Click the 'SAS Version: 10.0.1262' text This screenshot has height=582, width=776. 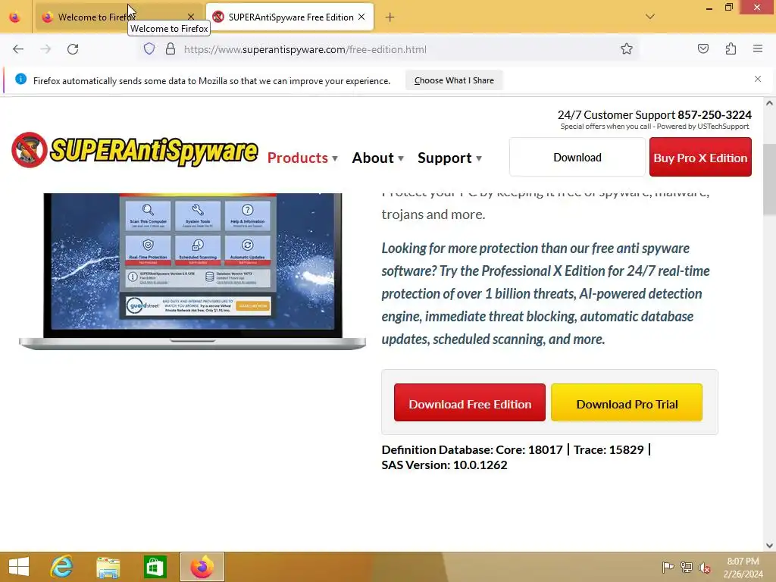[444, 465]
